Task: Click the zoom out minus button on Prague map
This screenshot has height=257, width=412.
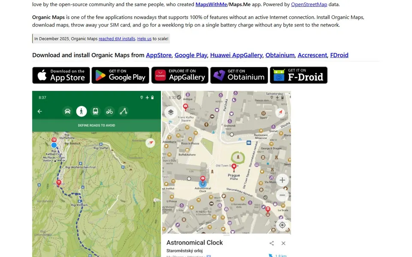Action: click(x=282, y=195)
